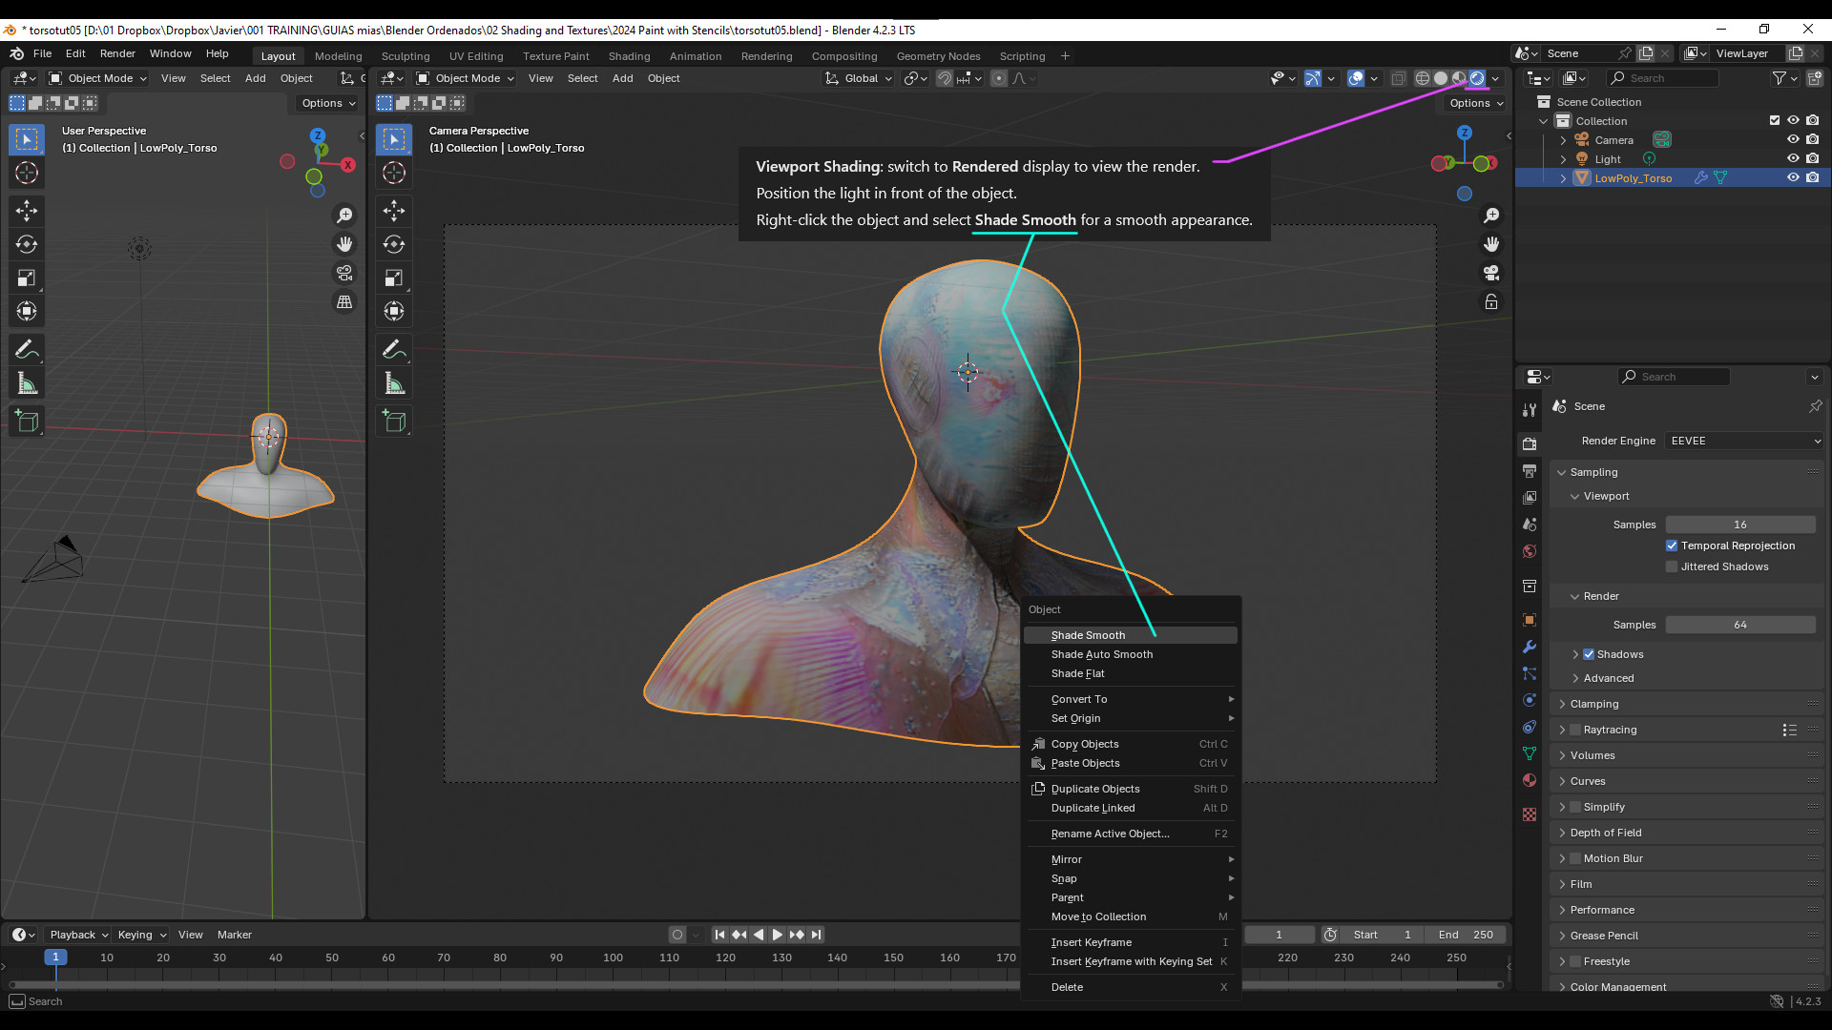This screenshot has height=1030, width=1832.
Task: Switch to Rendered viewport shading
Action: coord(1477,78)
